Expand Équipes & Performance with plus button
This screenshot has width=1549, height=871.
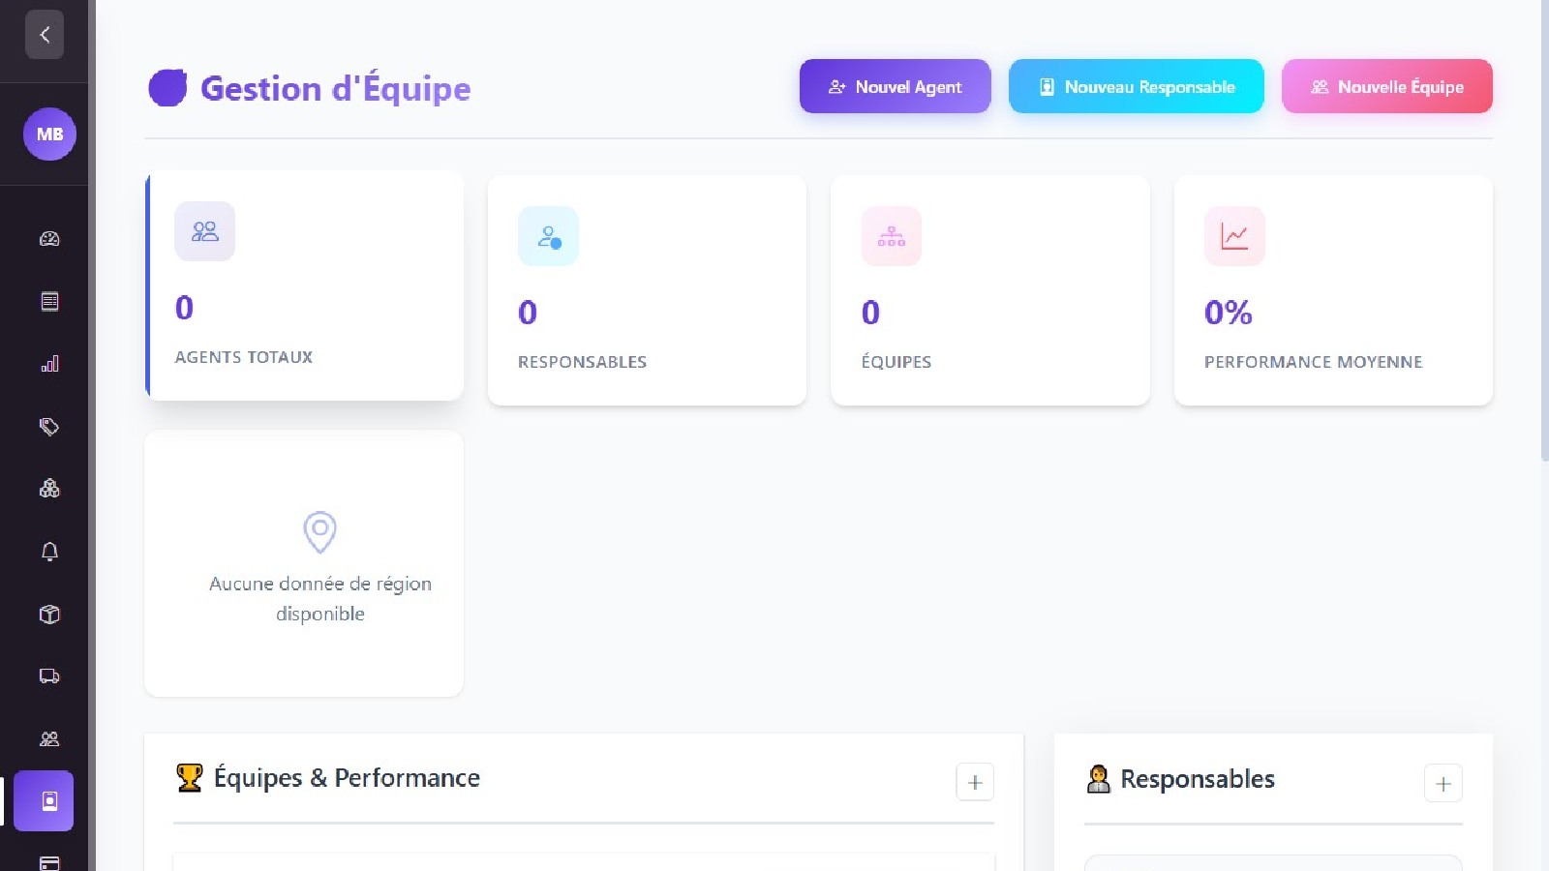(x=975, y=782)
